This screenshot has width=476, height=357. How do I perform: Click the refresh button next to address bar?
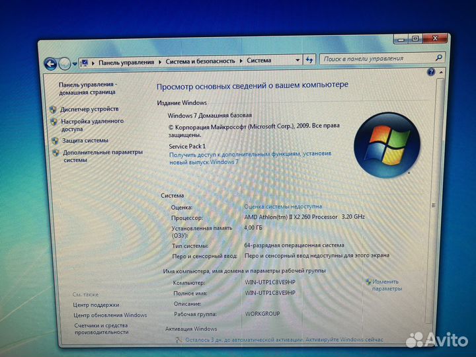pos(309,59)
